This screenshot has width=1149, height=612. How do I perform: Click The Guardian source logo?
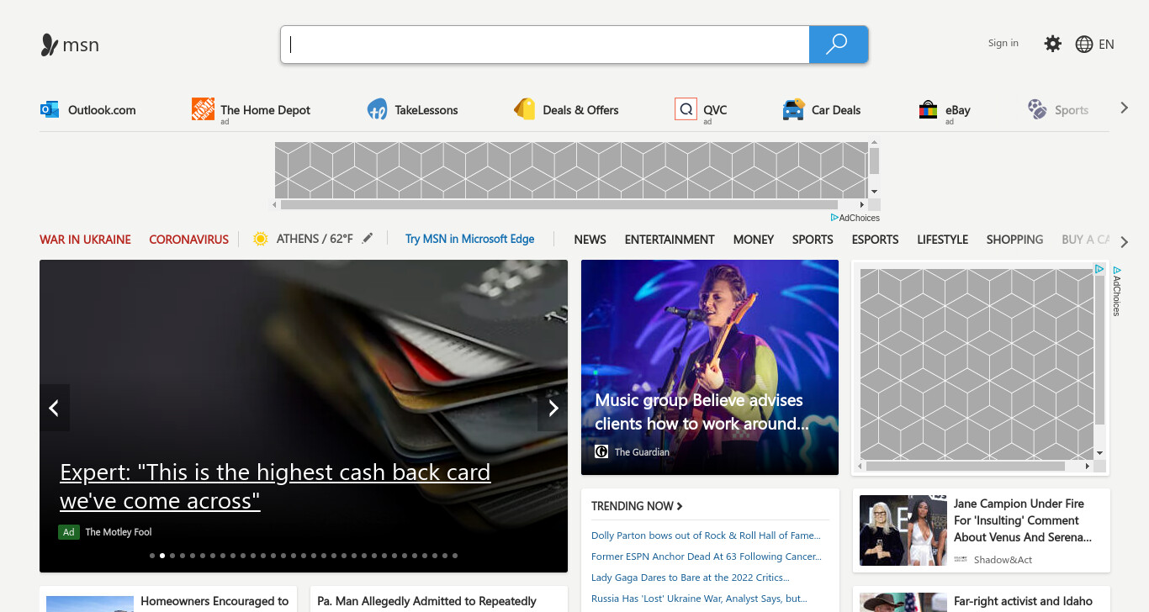point(601,451)
